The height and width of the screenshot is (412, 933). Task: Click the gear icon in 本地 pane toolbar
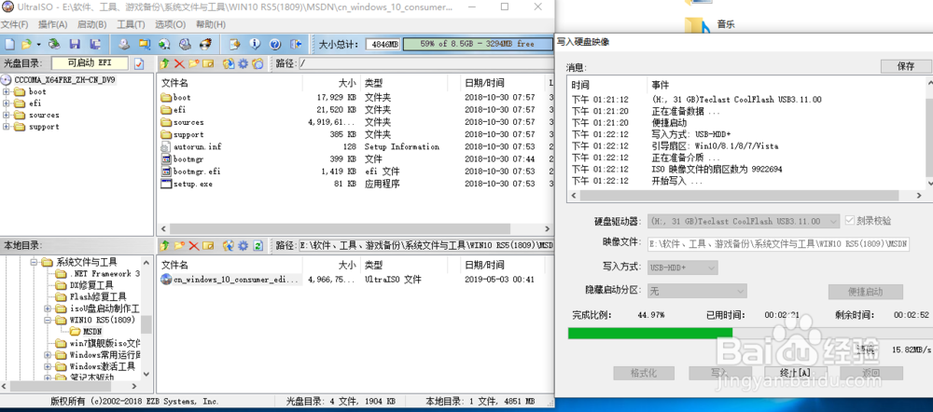coord(243,245)
